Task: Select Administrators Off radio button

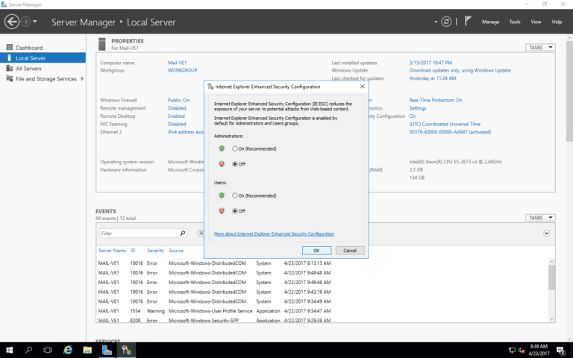Action: (235, 164)
